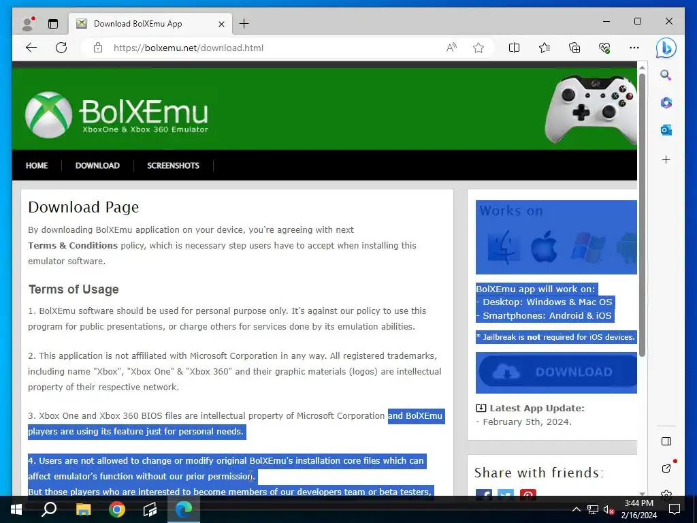Image resolution: width=697 pixels, height=523 pixels.
Task: Click the Edge profile avatar icon
Action: click(x=28, y=24)
